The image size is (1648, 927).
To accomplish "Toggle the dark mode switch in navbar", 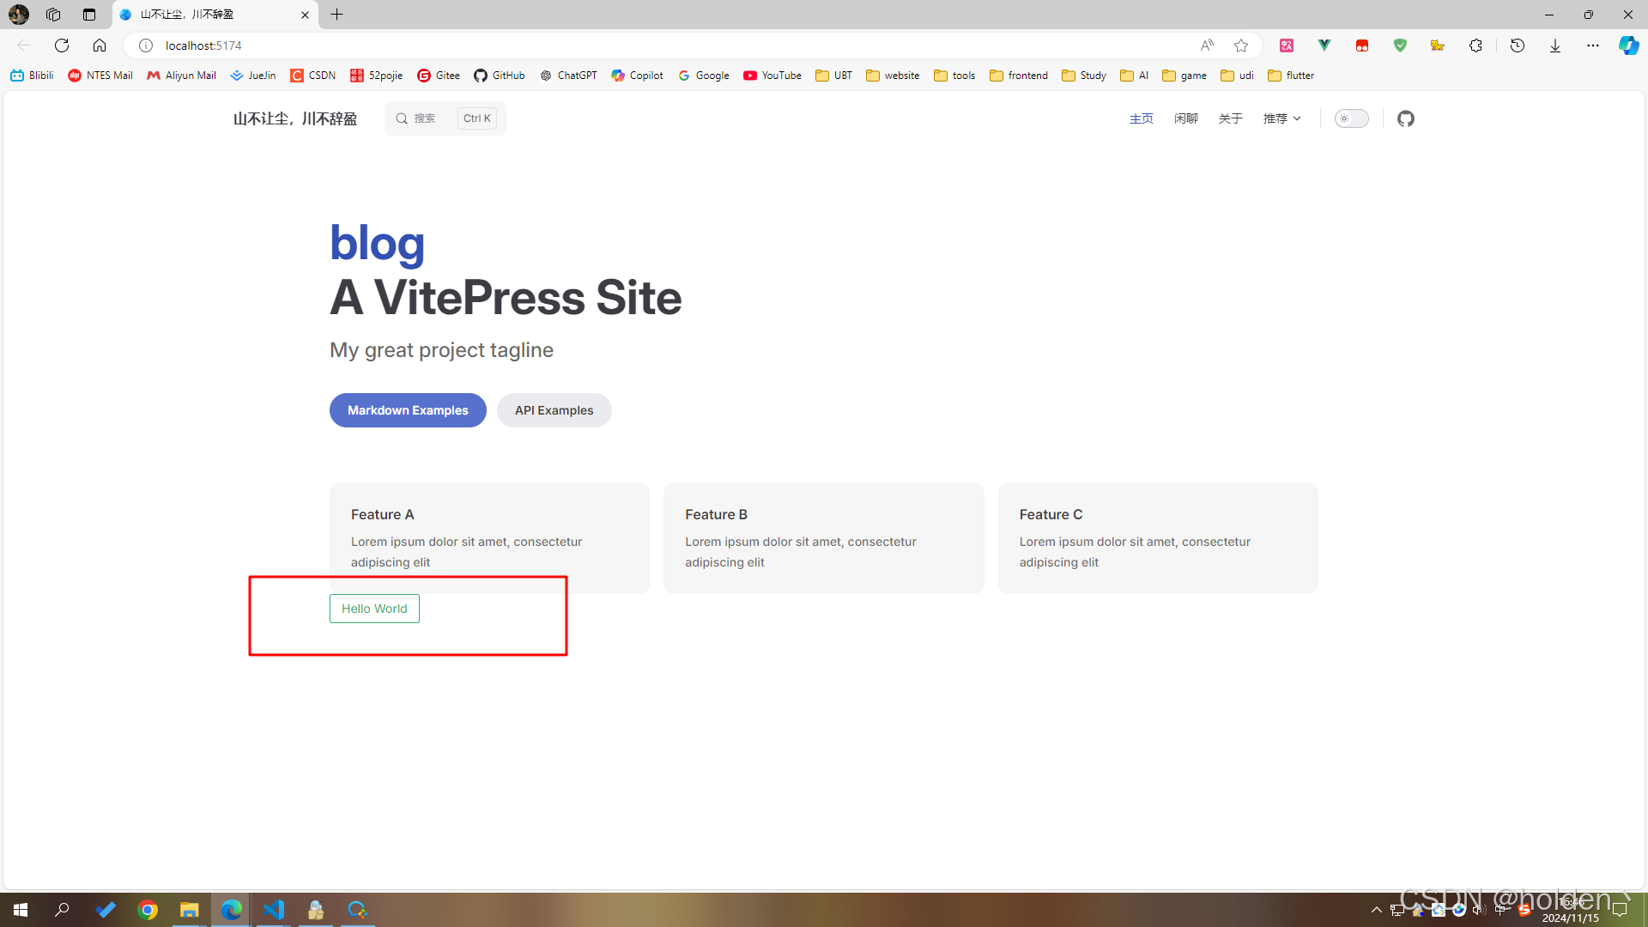I will coord(1352,118).
